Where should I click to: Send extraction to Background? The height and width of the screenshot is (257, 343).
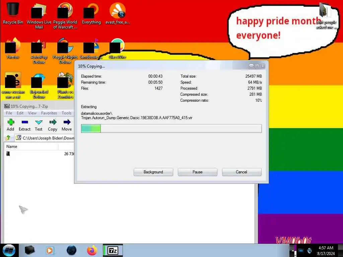[x=153, y=172]
